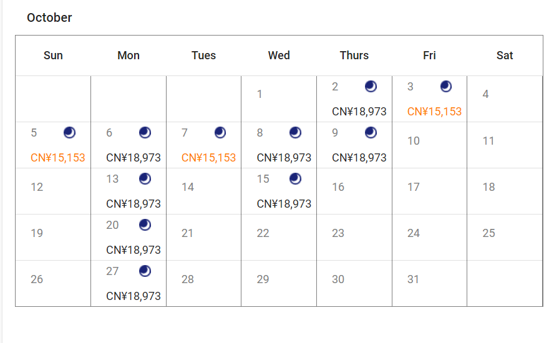Select date 20 in the October calendar
The image size is (549, 343).
click(x=112, y=225)
